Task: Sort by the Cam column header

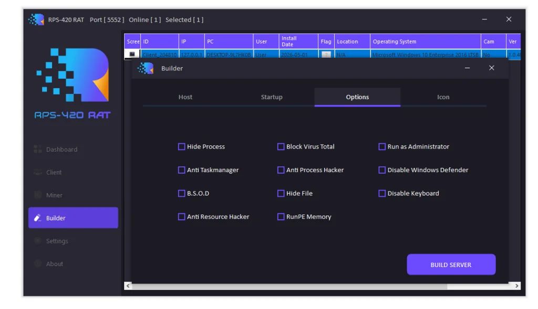Action: click(x=493, y=41)
